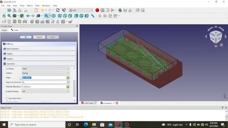228x128 pixels.
Task: Click the Execute macro play icon
Action: tap(113, 10)
